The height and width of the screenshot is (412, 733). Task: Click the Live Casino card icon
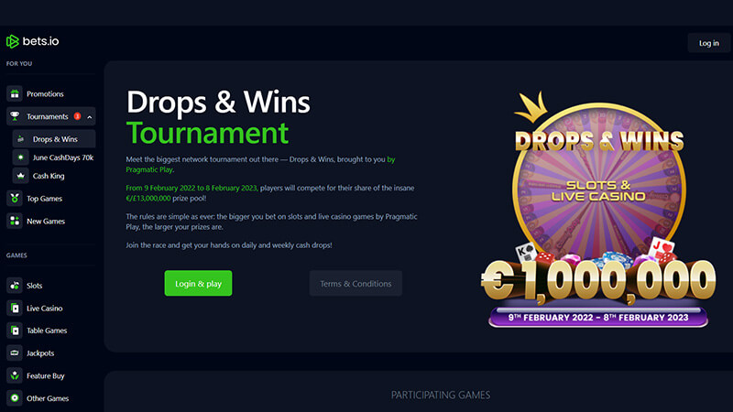coord(15,308)
